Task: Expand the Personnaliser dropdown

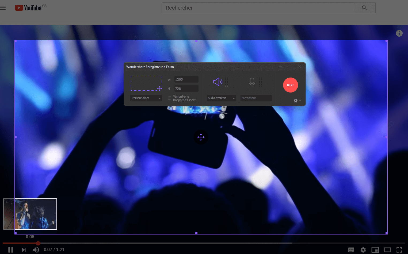Action: (146, 98)
